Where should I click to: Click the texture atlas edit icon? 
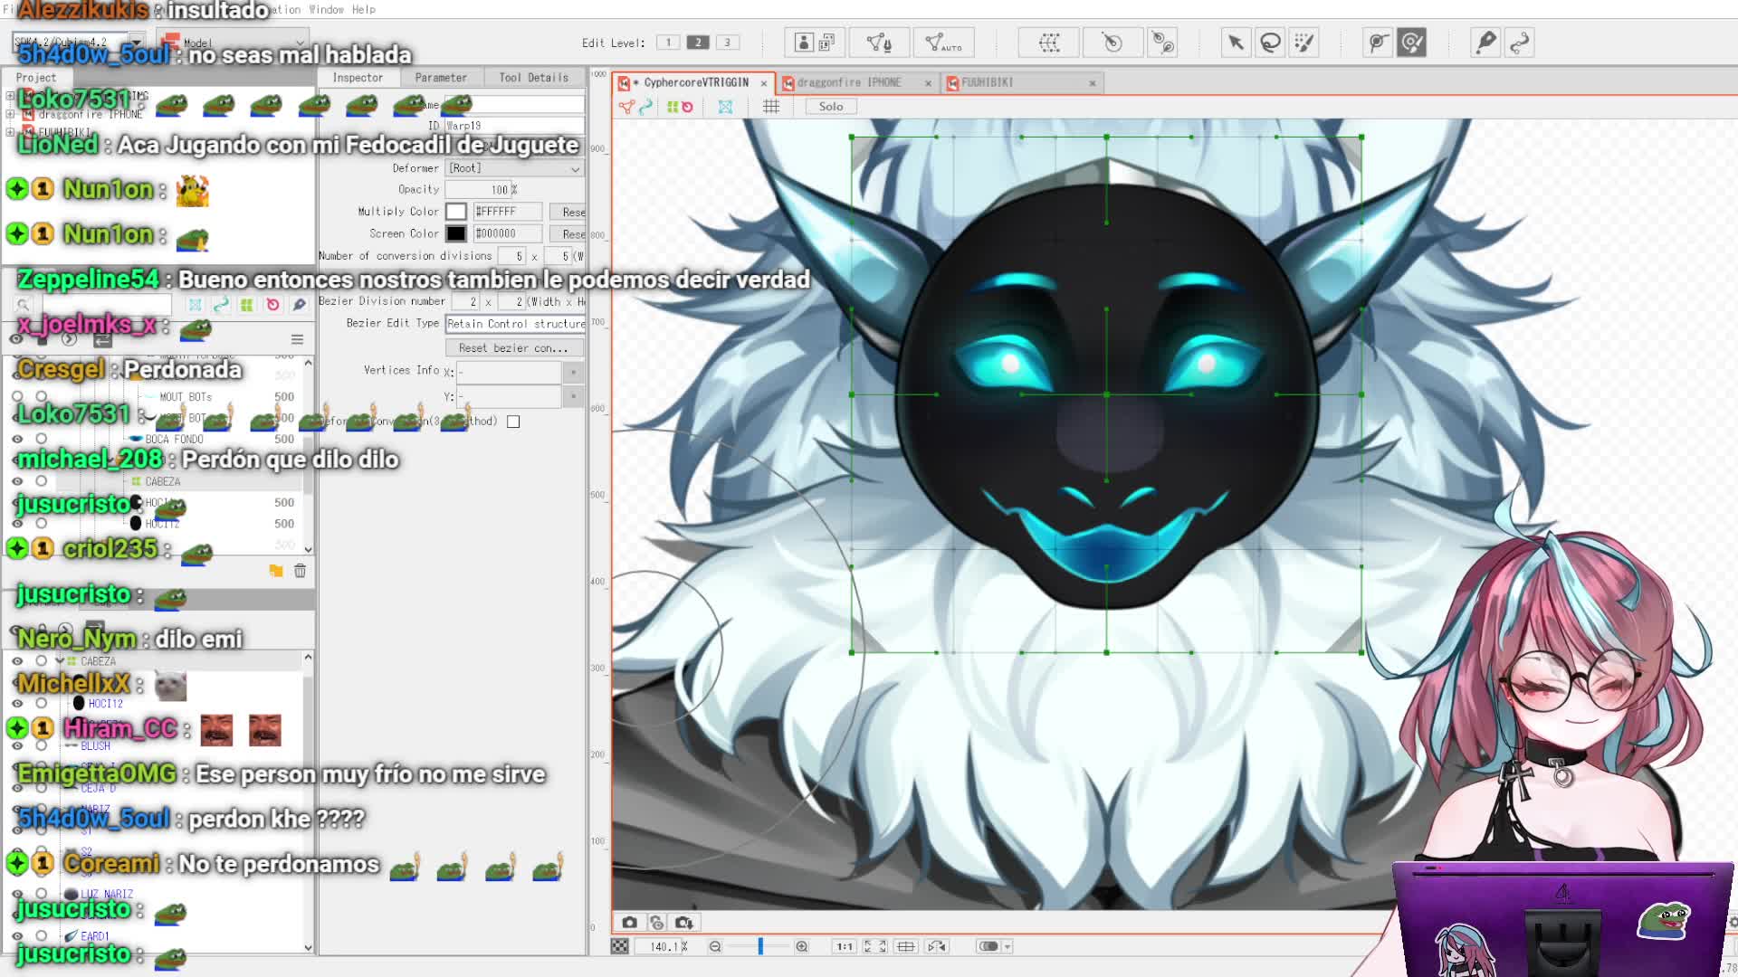coord(815,43)
